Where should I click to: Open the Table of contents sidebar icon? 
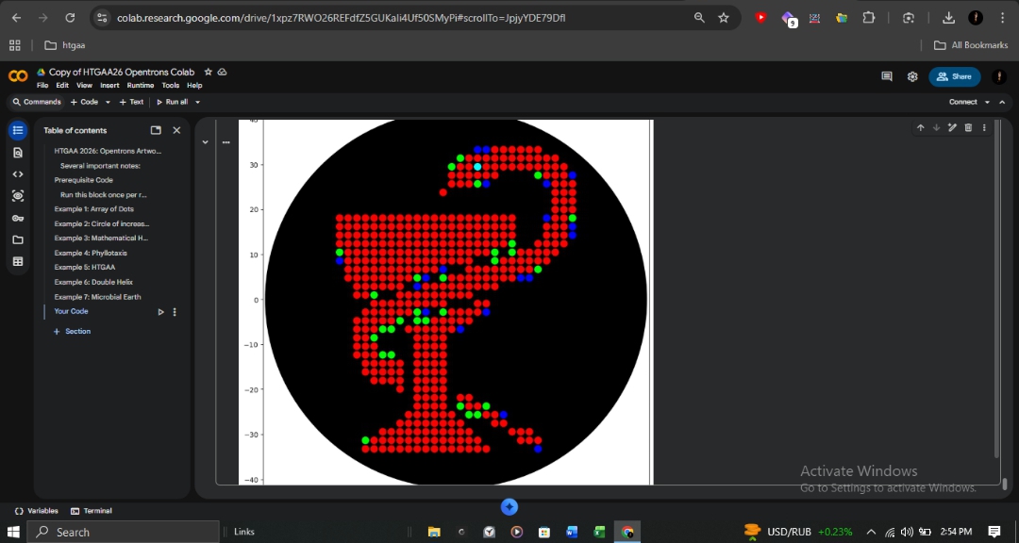click(x=17, y=130)
